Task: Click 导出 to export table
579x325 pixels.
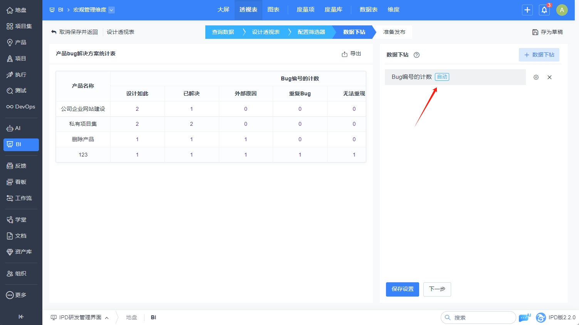Action: coord(351,54)
